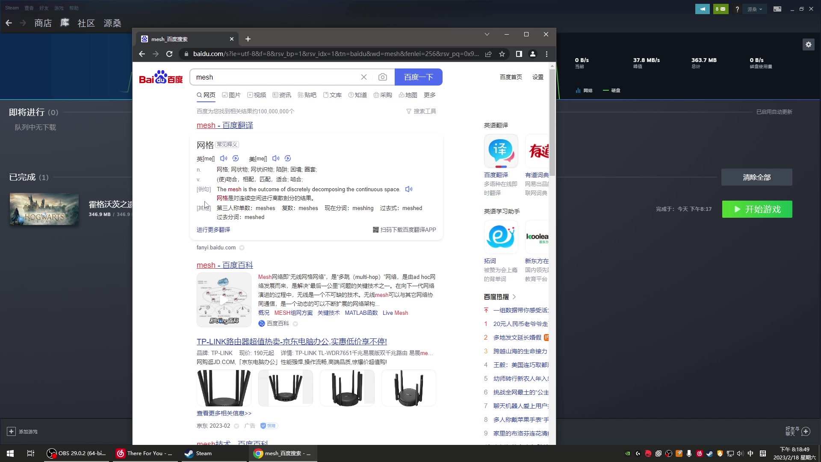Open friends and chat plus icon
Viewport: 821px width, 462px height.
tap(806, 432)
